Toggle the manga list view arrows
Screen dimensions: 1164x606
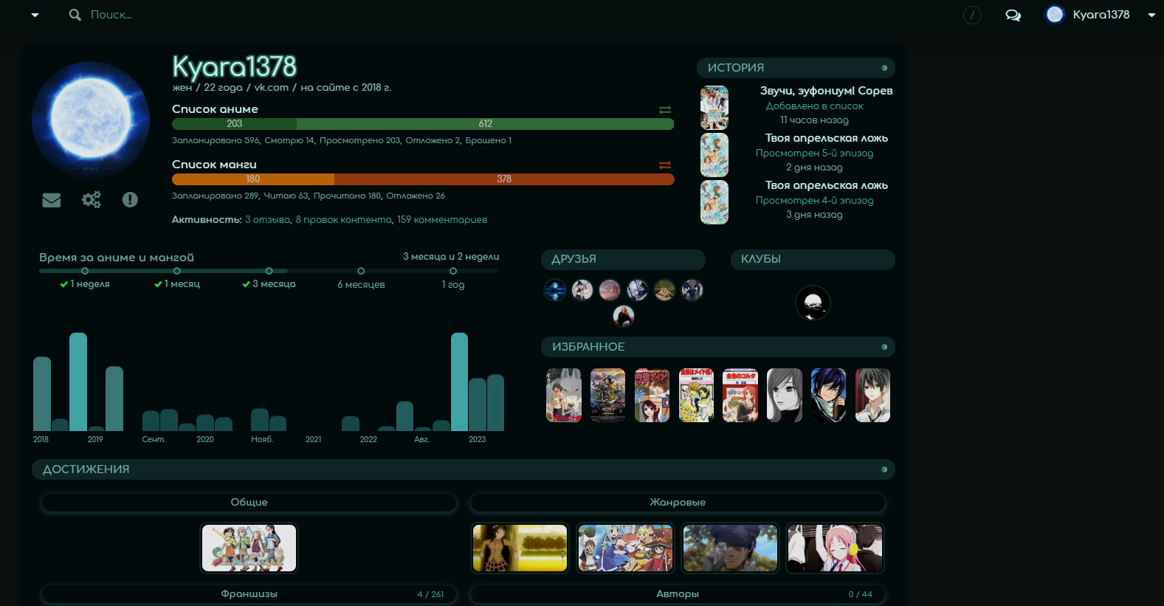(665, 165)
